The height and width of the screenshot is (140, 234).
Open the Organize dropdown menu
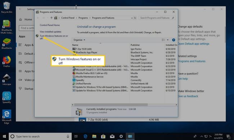tap(79, 40)
